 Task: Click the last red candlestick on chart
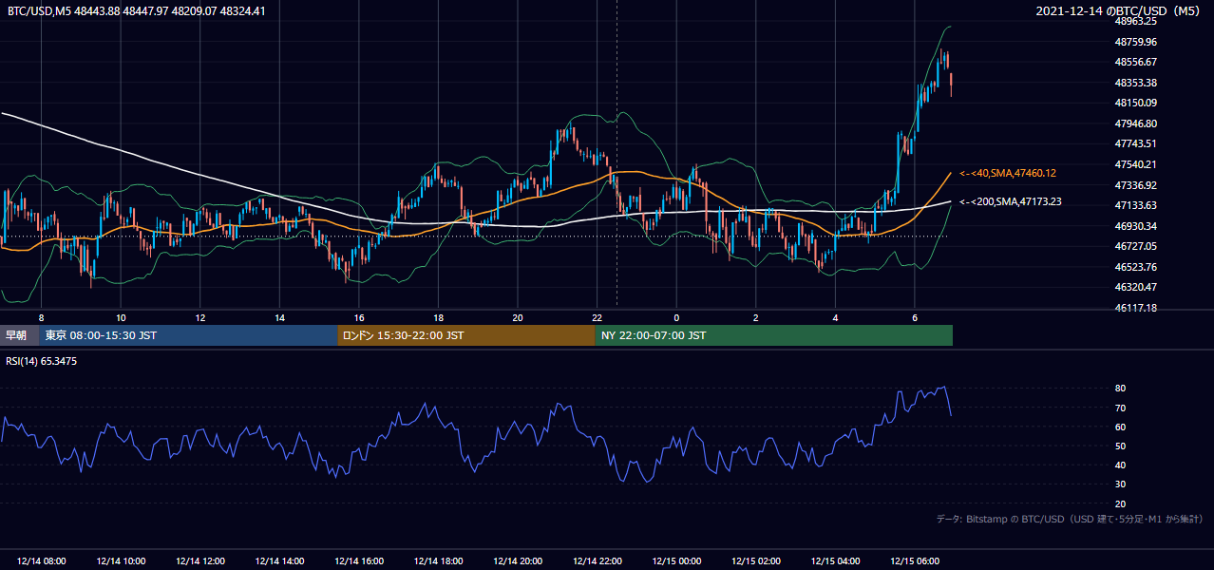[x=951, y=84]
